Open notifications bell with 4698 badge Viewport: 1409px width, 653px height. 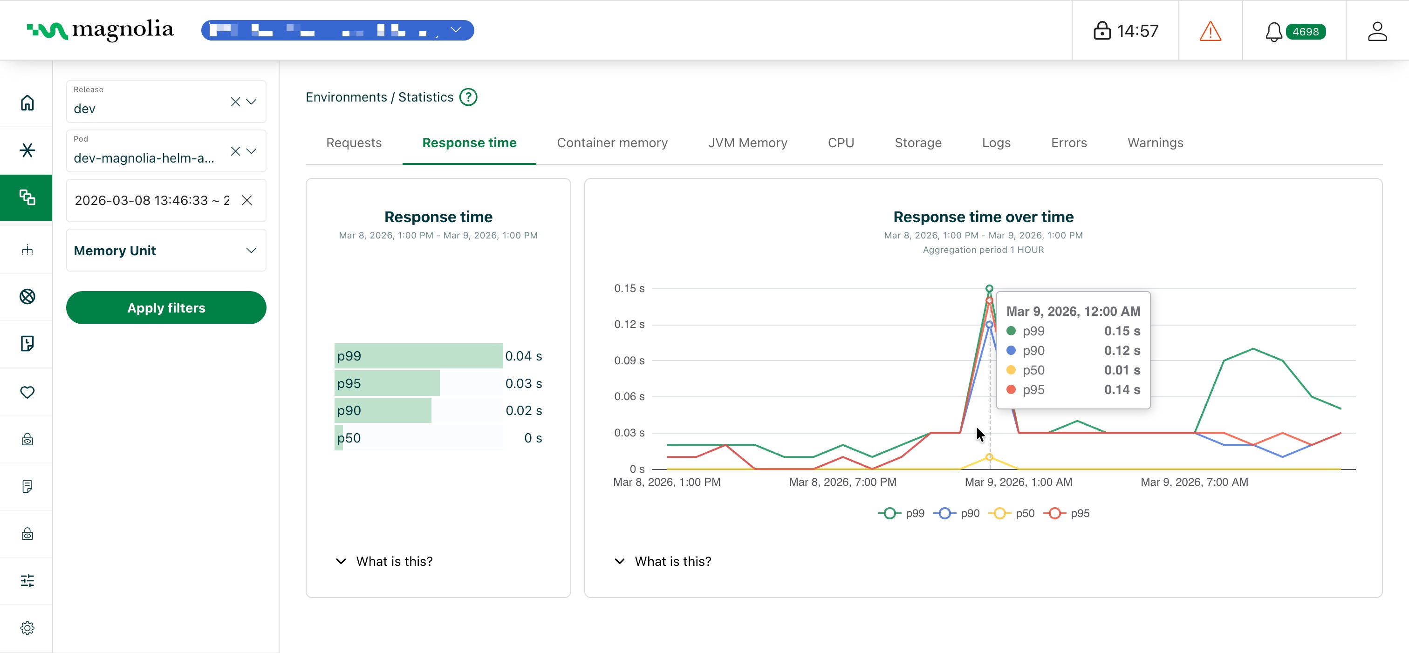(1295, 31)
